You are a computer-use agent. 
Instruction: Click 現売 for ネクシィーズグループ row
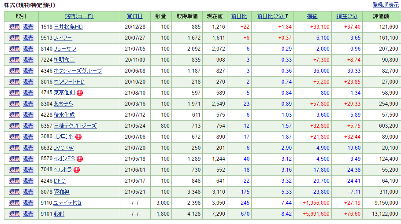(28, 71)
